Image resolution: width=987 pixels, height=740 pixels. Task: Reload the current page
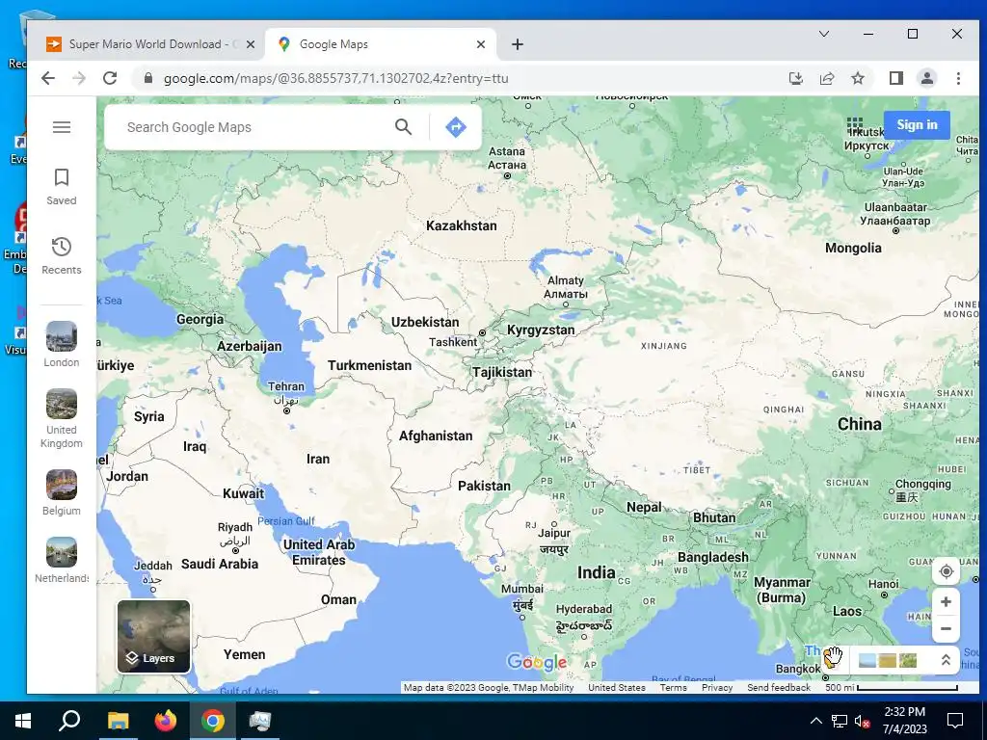click(110, 78)
